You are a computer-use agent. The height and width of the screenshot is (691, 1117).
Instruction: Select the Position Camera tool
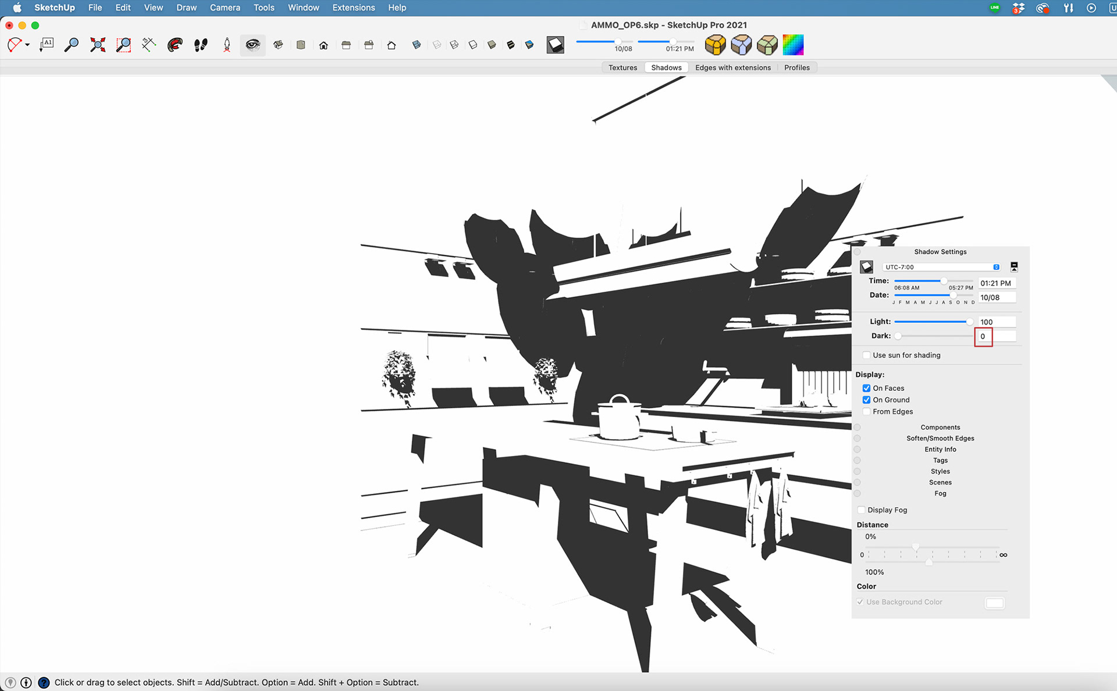point(227,45)
